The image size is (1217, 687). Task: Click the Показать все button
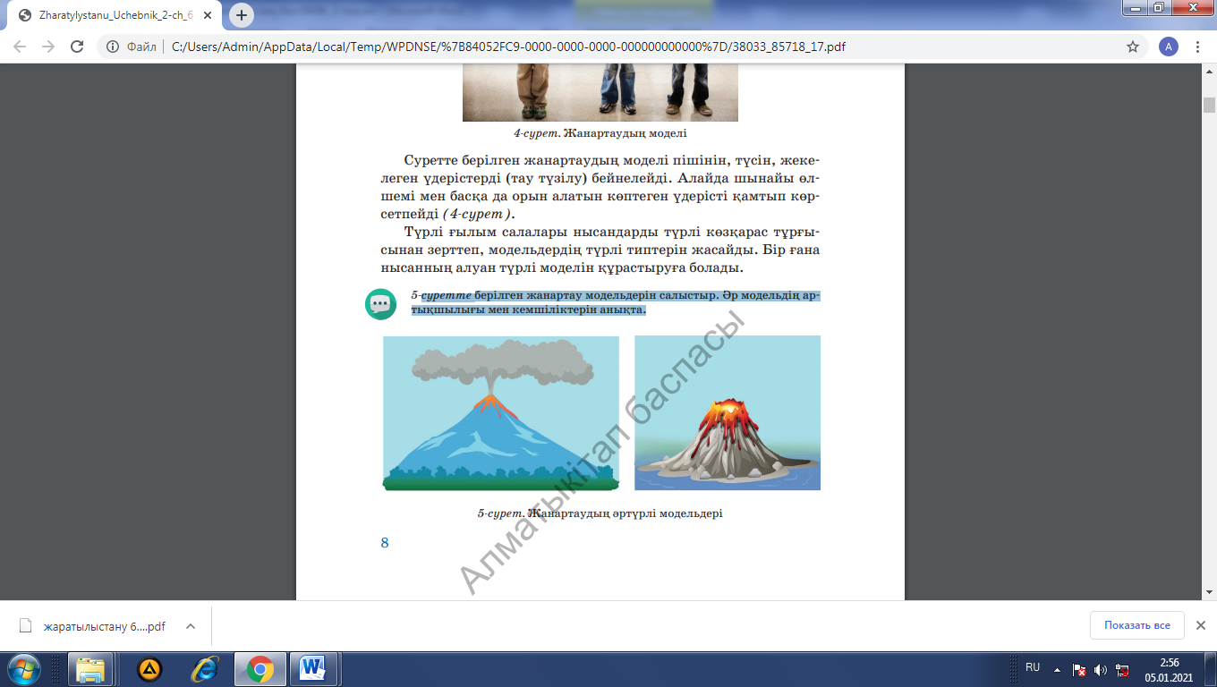(1136, 625)
